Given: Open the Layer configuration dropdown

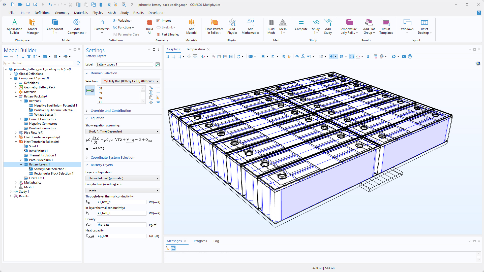Looking at the screenshot, I should point(123,178).
